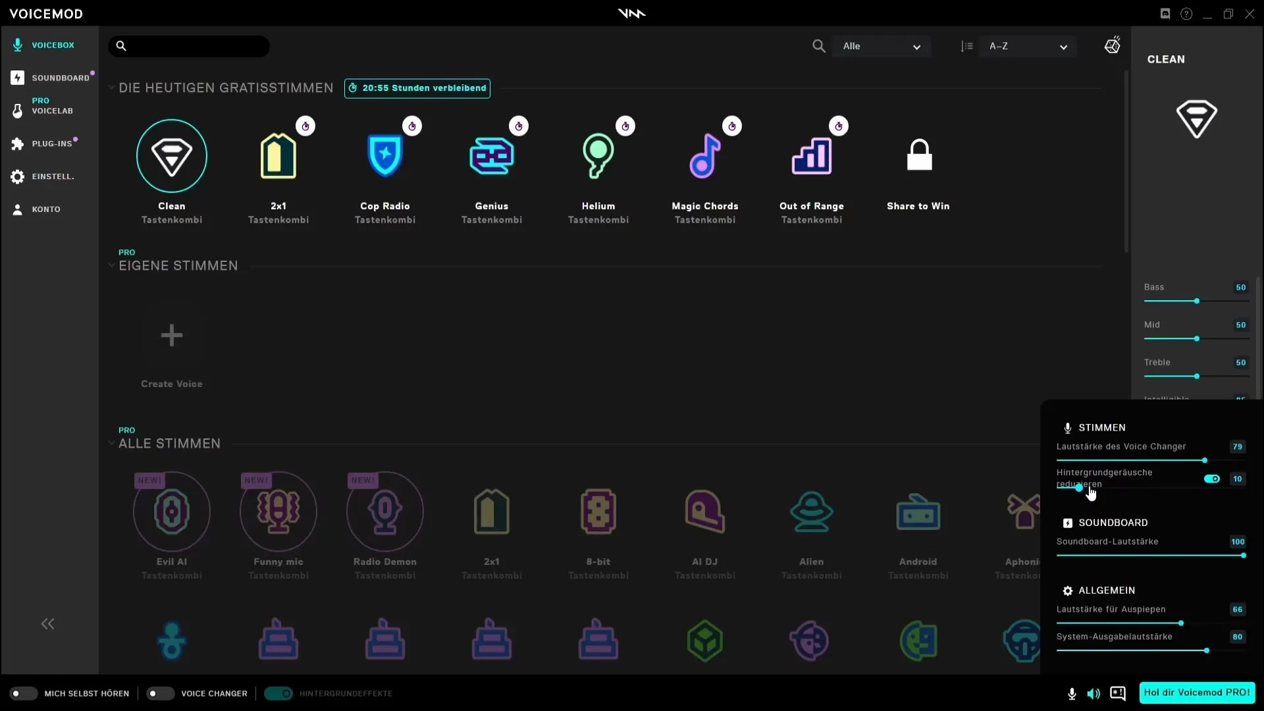The height and width of the screenshot is (711, 1264).
Task: Disable Hintergrundgeräusche reduzieren toggle
Action: point(1212,479)
